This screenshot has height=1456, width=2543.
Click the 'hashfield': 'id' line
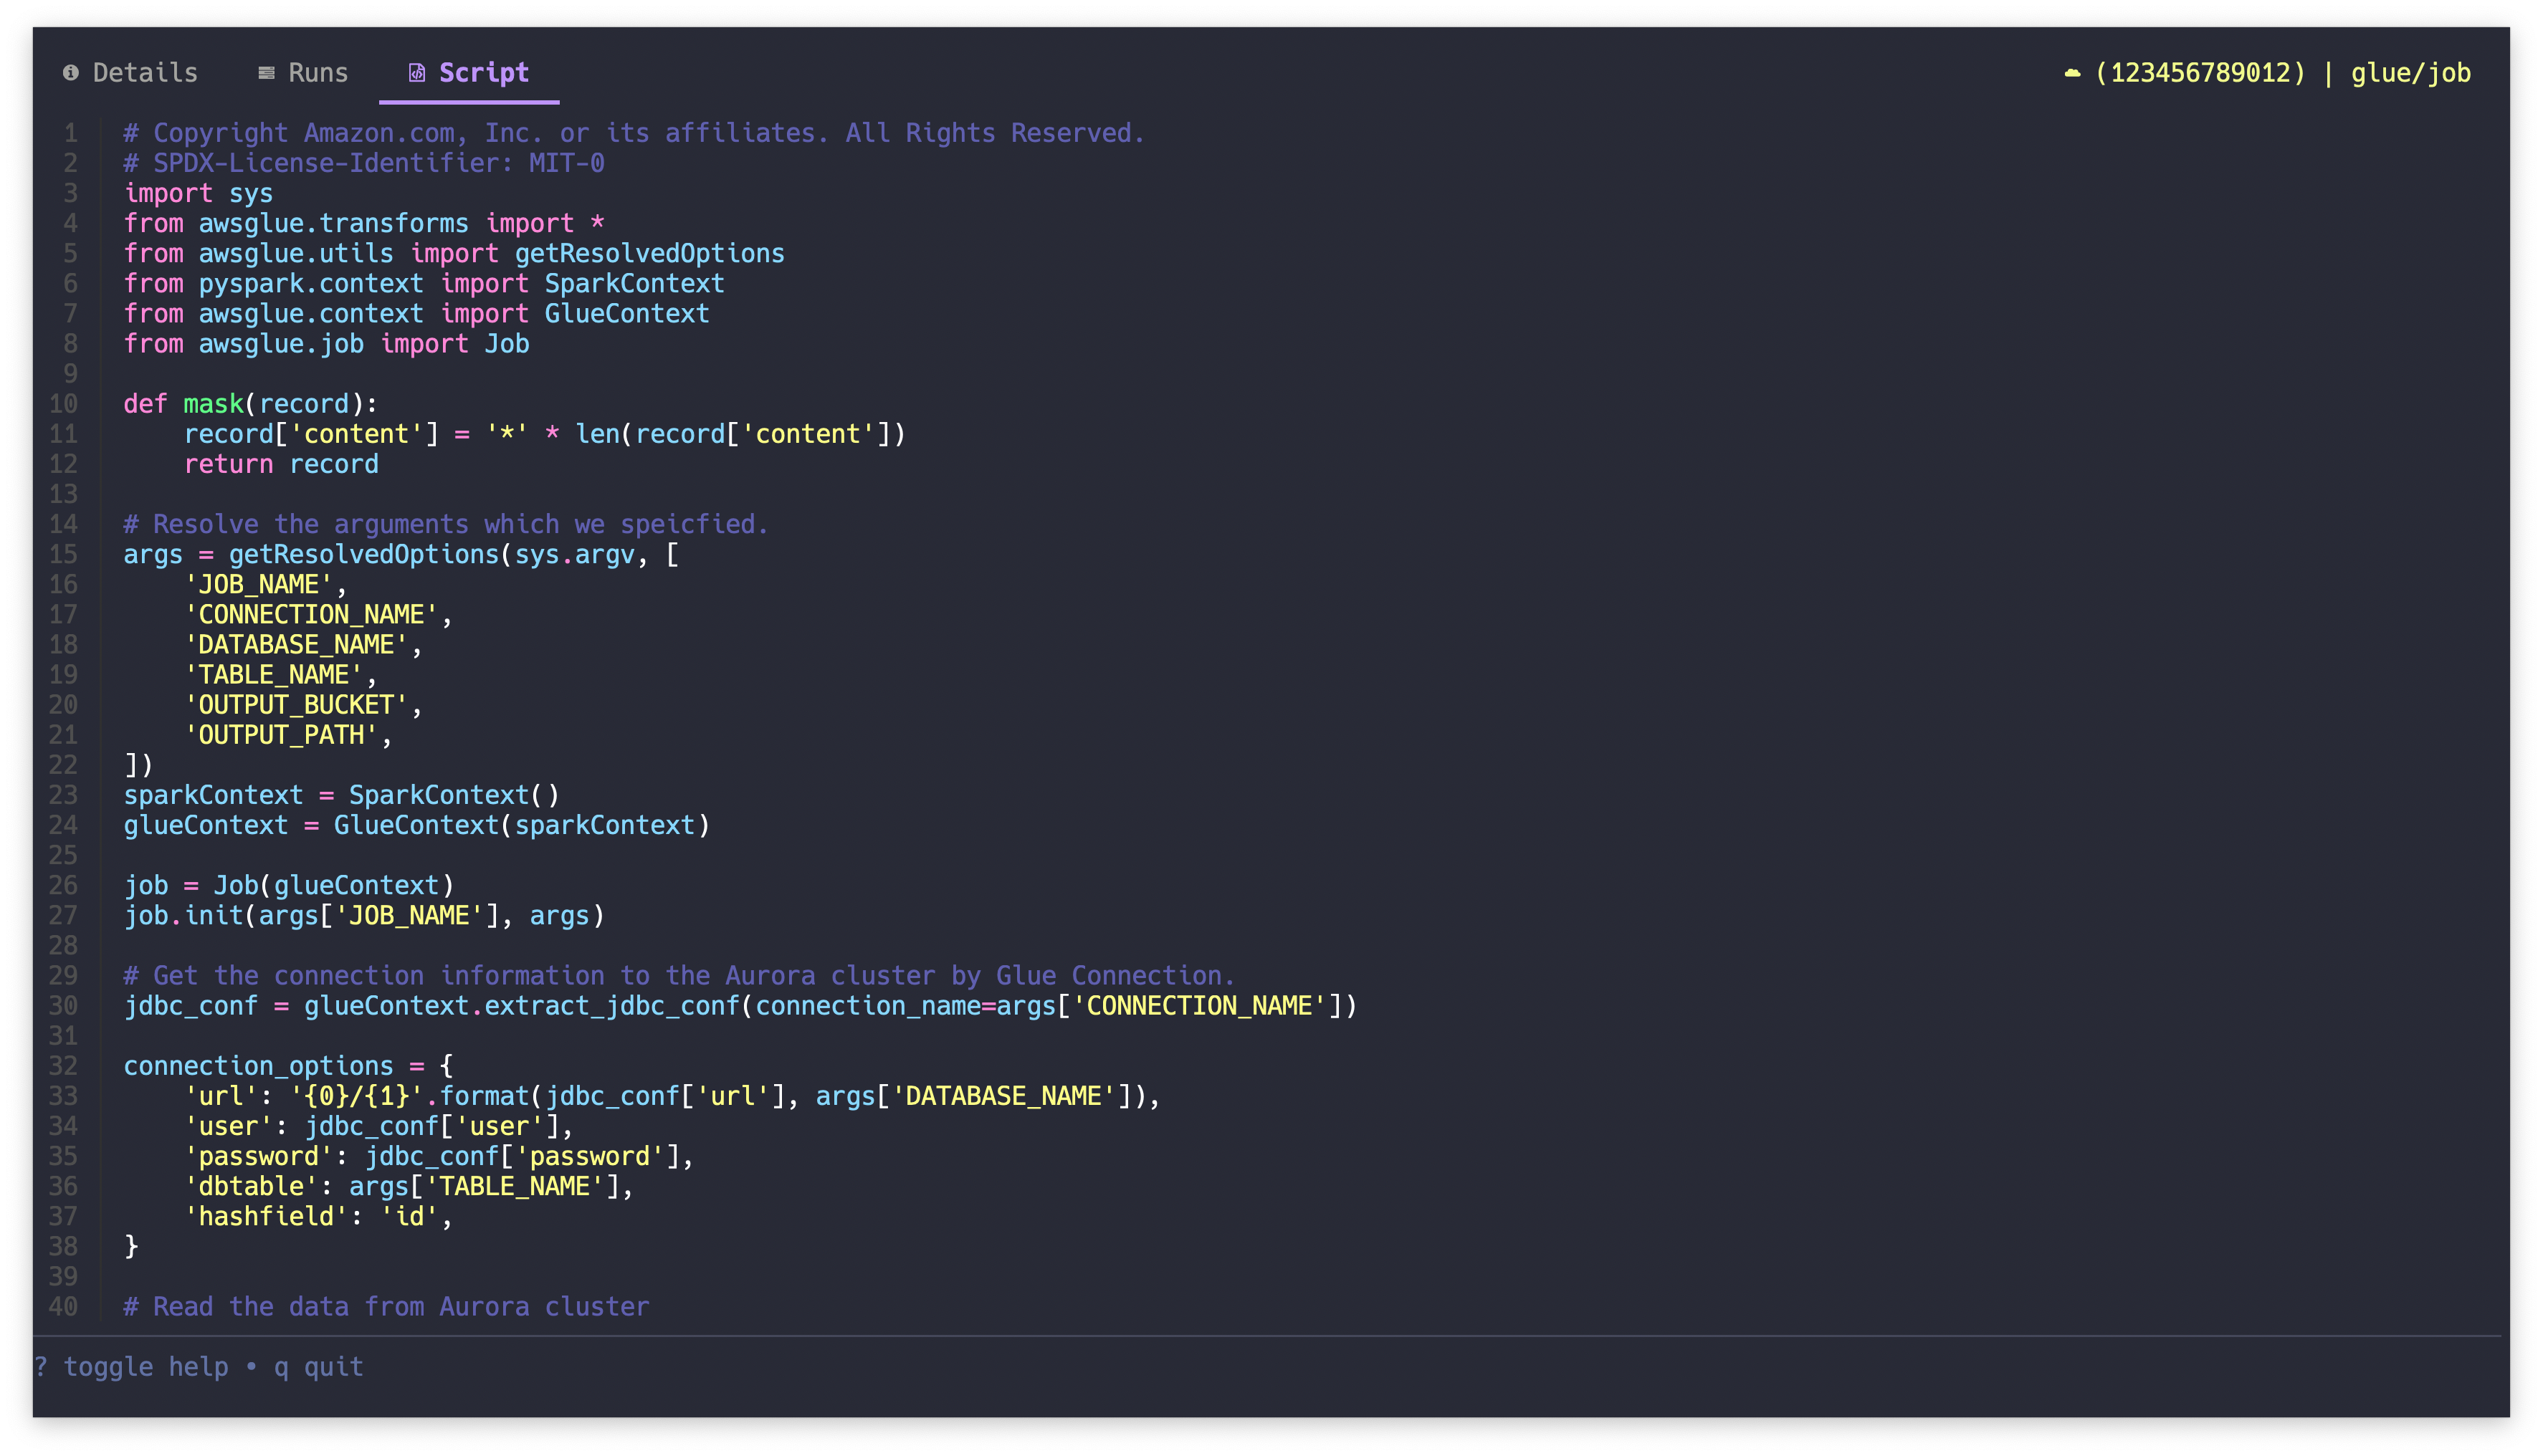click(x=318, y=1216)
